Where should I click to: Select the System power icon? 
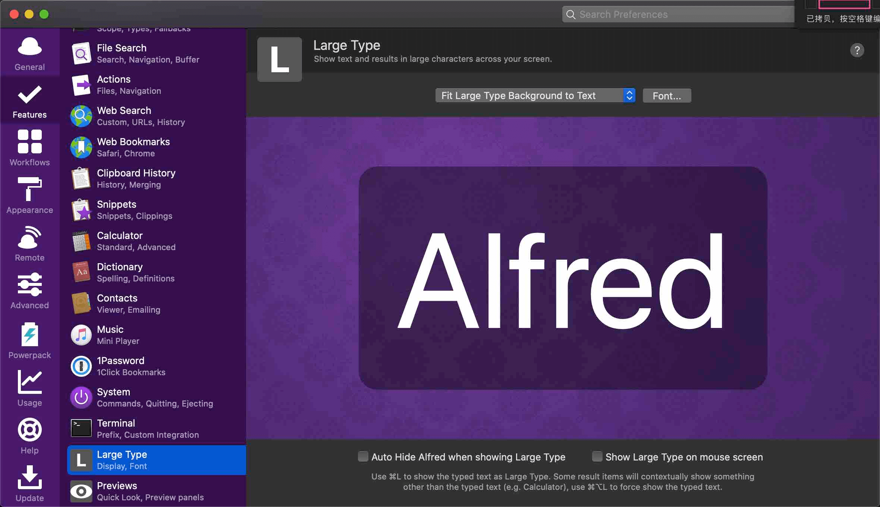(x=81, y=398)
